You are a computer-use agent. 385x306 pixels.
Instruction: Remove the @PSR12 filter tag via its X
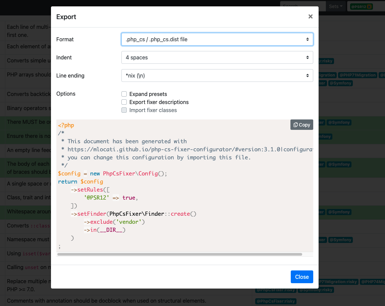[x=369, y=7]
